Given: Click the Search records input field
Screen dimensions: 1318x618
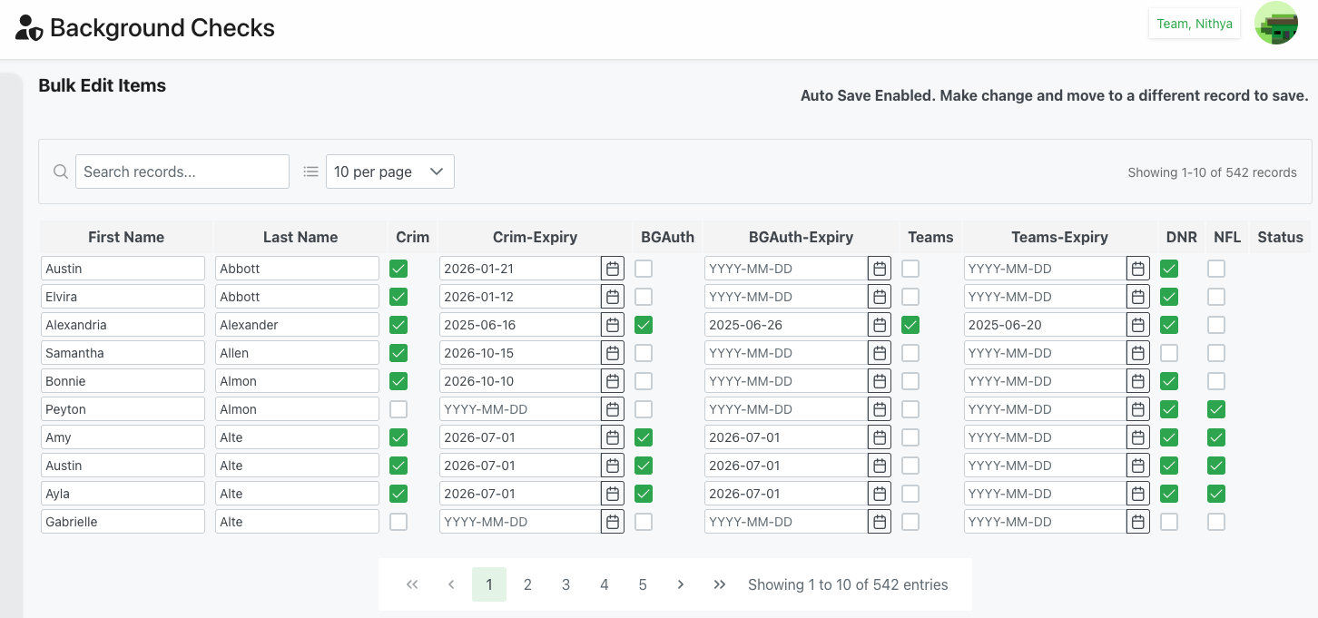Looking at the screenshot, I should [x=182, y=172].
